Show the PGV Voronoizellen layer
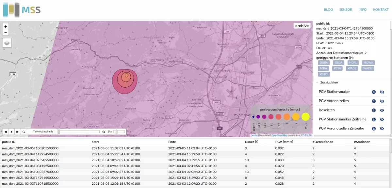392x188 pixels. click(382, 101)
